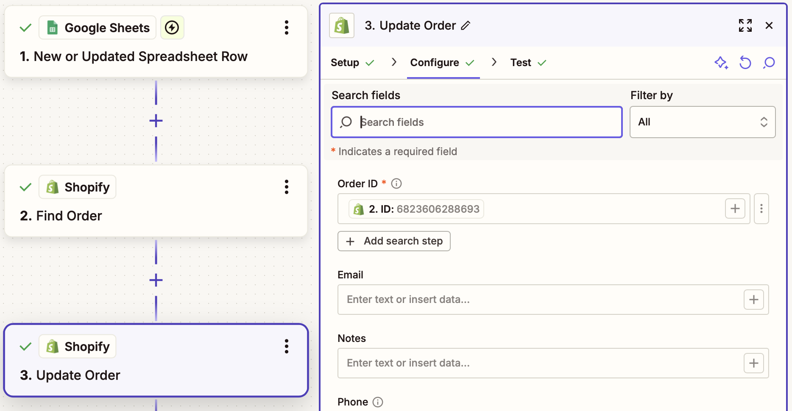Click the Shopify label on Find Order step
Viewport: 792px width, 411px height.
[87, 187]
